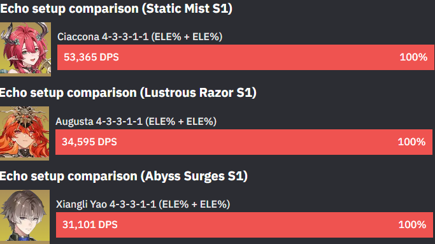Click the 34,595 DPS text
435x244 pixels.
(x=89, y=142)
